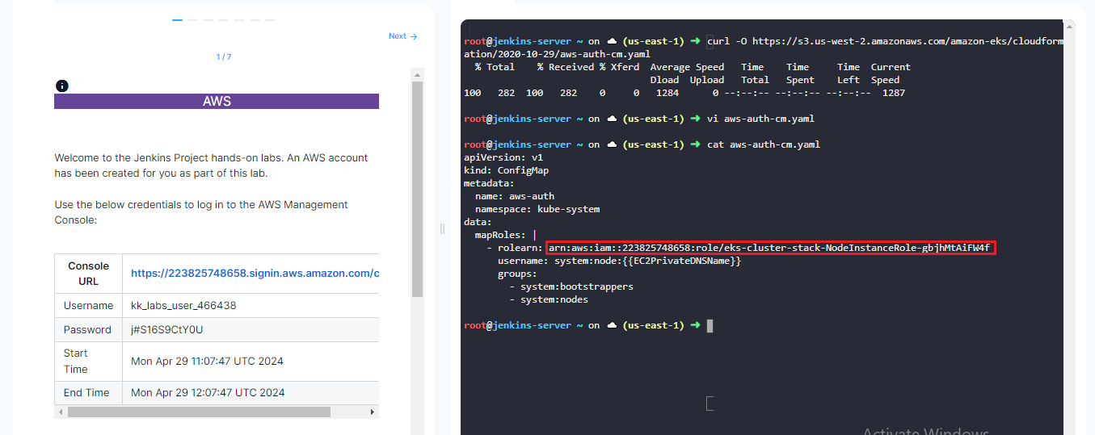Click the terminal prompt cursor line

point(588,325)
